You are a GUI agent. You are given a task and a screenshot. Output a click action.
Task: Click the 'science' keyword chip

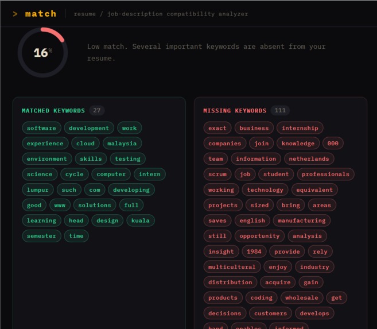pos(40,174)
